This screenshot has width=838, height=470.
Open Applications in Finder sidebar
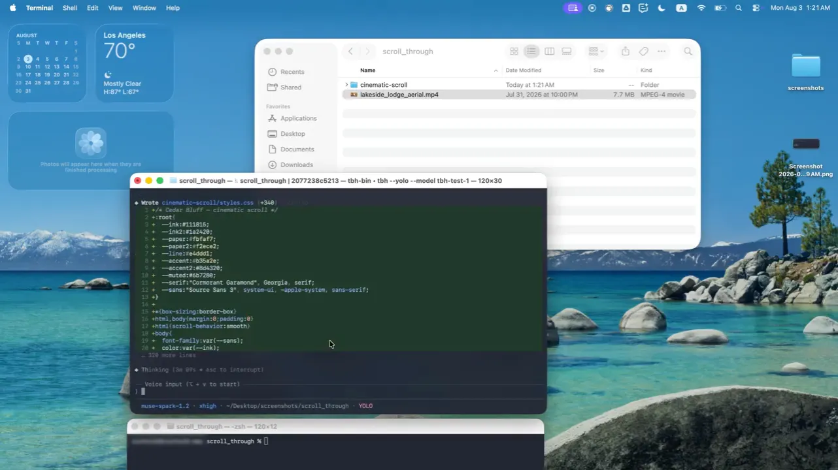pos(292,118)
